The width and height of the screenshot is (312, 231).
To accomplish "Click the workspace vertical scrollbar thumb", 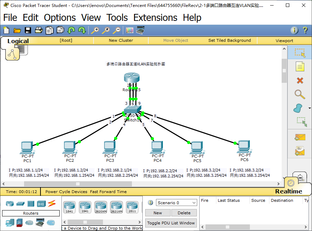I will click(x=284, y=71).
